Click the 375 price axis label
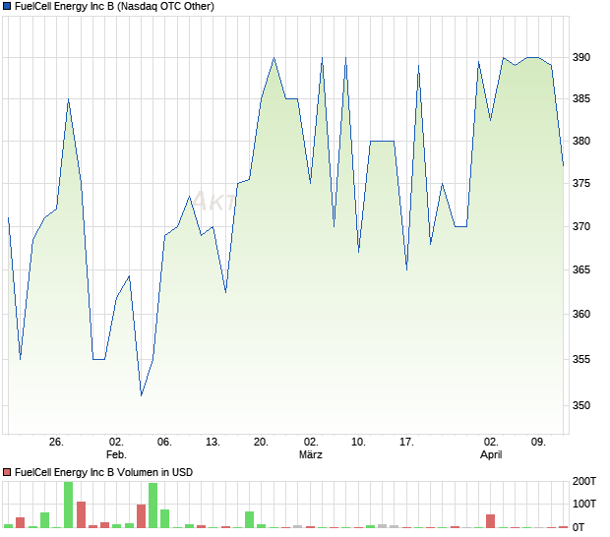The height and width of the screenshot is (537, 610). 580,183
